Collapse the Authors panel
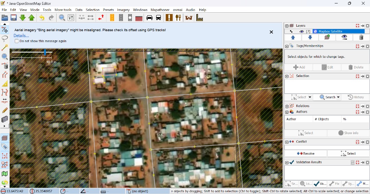 tap(287, 112)
